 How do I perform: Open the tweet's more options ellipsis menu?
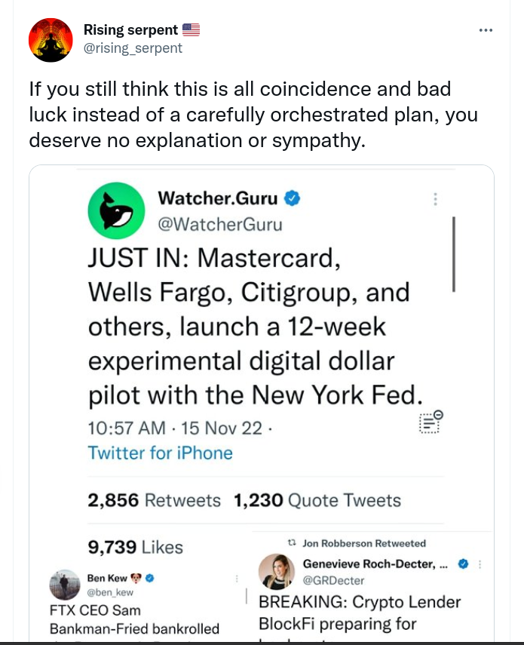click(486, 31)
